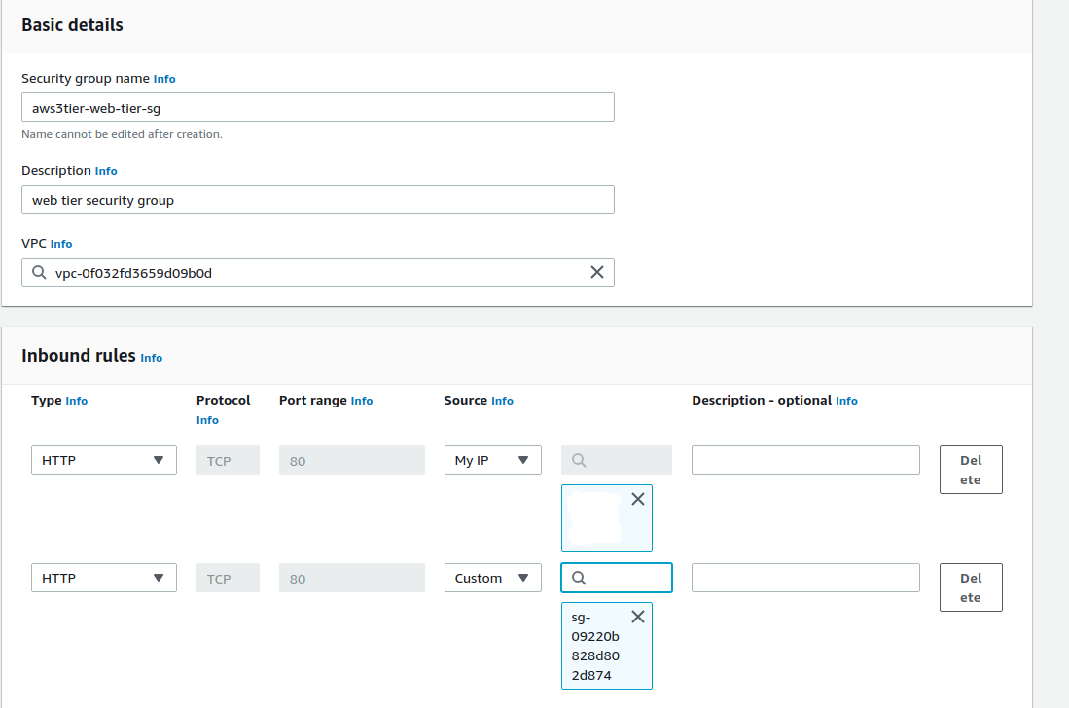Image resolution: width=1069 pixels, height=708 pixels.
Task: Click the Info link next to VPC
Action: click(61, 243)
